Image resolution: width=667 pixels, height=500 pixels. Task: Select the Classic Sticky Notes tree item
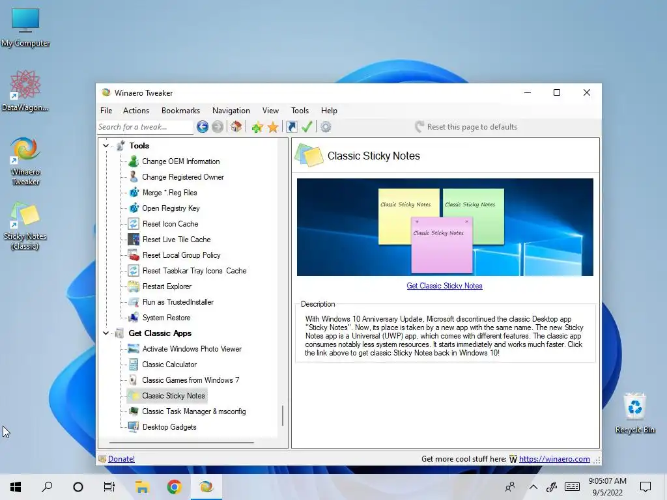(x=167, y=396)
